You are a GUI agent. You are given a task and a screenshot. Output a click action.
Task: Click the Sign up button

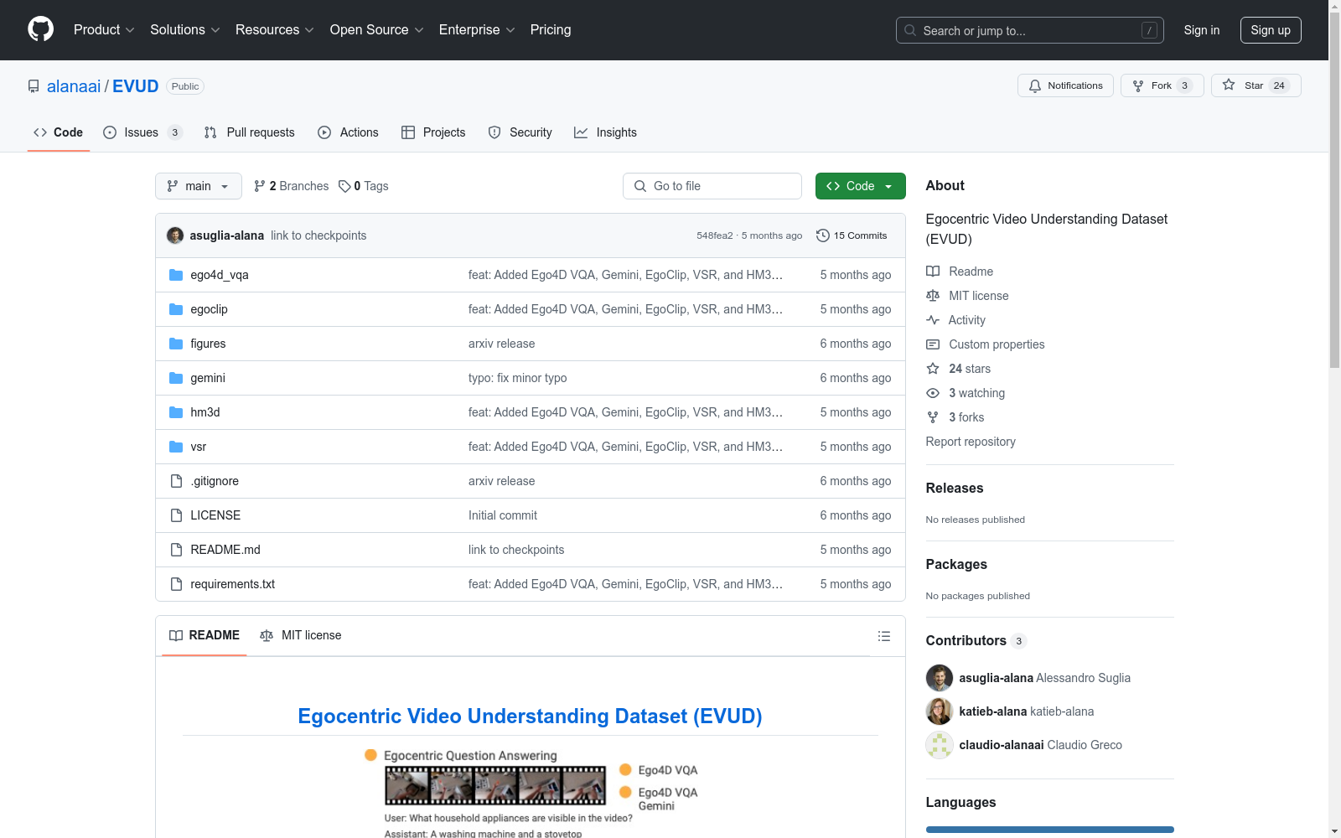click(1271, 30)
